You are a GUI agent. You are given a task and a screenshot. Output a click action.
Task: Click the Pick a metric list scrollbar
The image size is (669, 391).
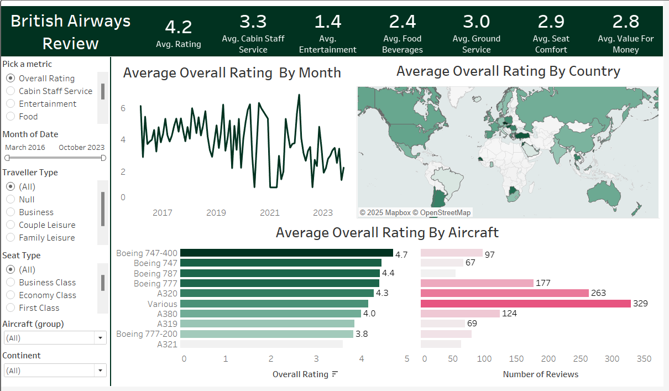pos(103,91)
